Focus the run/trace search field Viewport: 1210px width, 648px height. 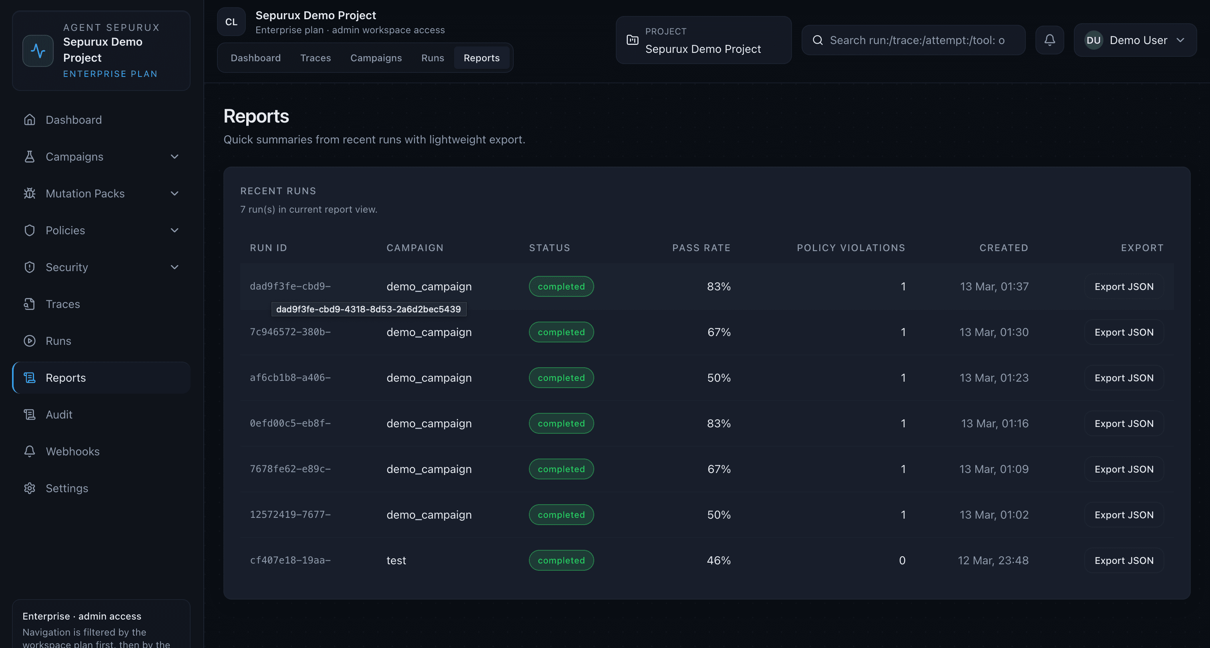[917, 40]
